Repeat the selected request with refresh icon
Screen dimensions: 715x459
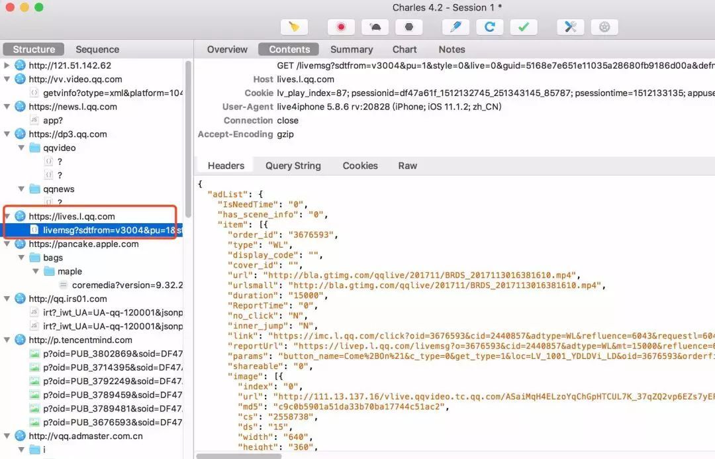coord(490,27)
